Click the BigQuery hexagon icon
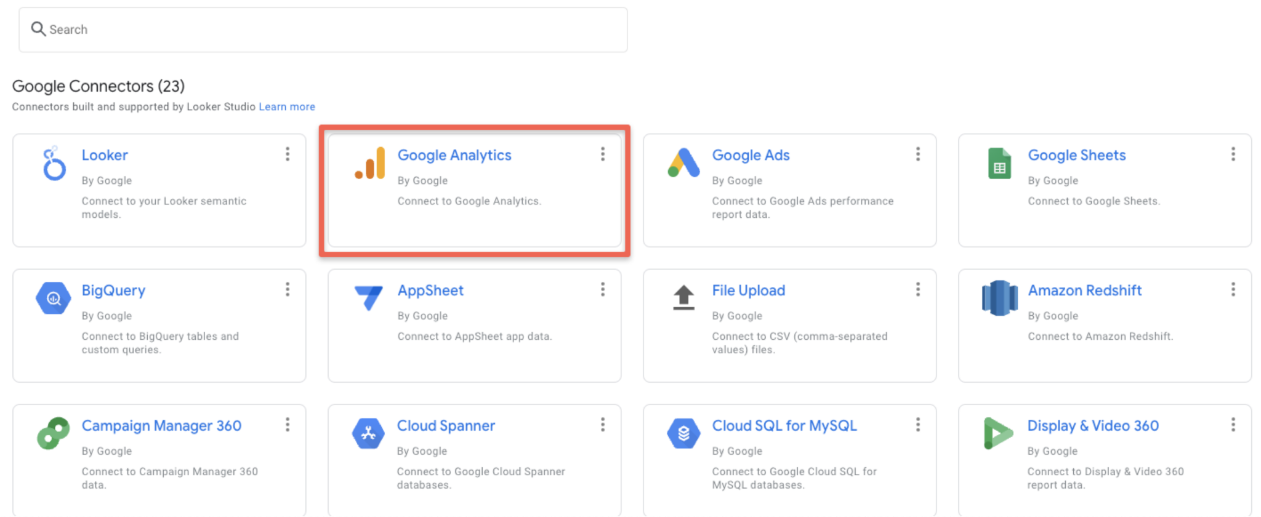Image resolution: width=1261 pixels, height=517 pixels. pyautogui.click(x=54, y=299)
